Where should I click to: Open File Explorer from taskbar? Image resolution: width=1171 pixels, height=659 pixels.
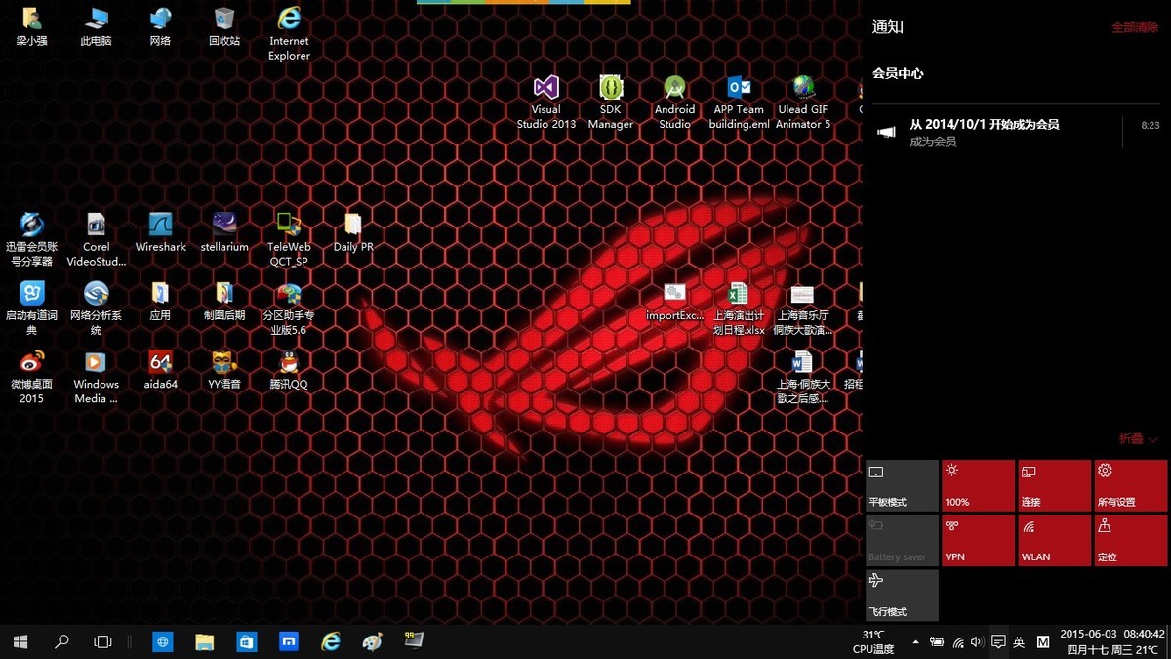click(204, 641)
